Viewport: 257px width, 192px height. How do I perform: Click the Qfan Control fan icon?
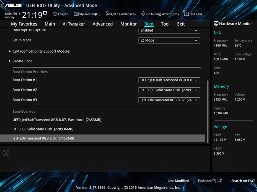click(x=108, y=14)
